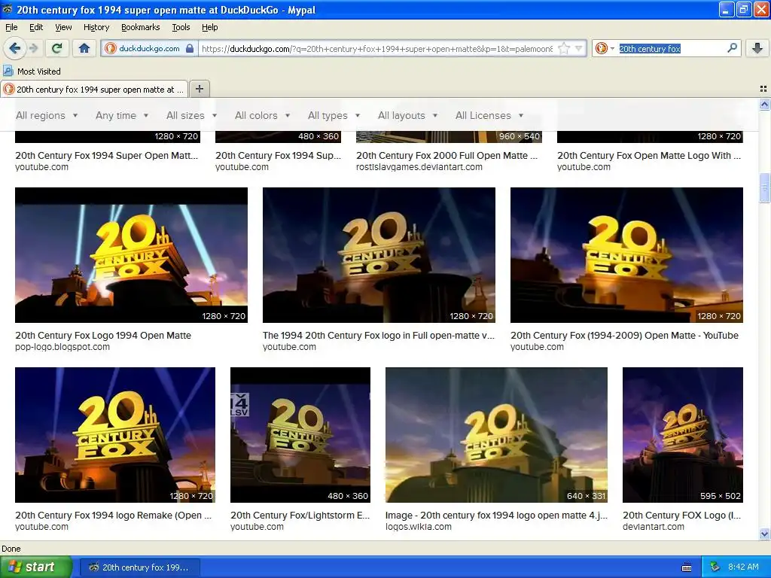Go to the Home page icon
Image resolution: width=771 pixels, height=578 pixels.
point(84,48)
